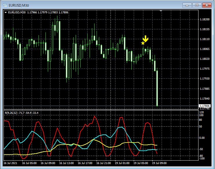Click the -50 indicator scale value
215x169 pixels.
tap(201, 149)
